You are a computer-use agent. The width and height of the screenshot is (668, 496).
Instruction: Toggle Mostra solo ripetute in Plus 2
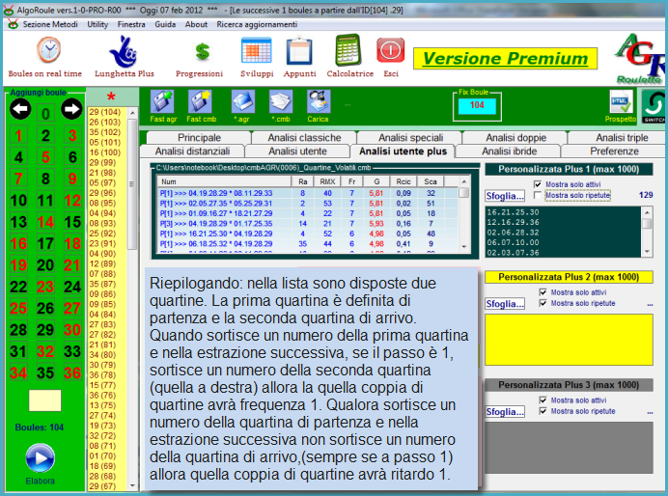point(543,303)
